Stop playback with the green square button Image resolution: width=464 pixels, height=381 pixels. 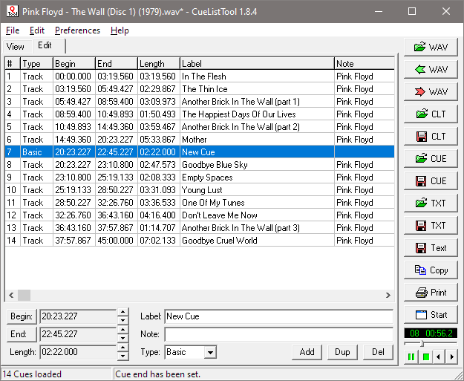click(x=426, y=357)
